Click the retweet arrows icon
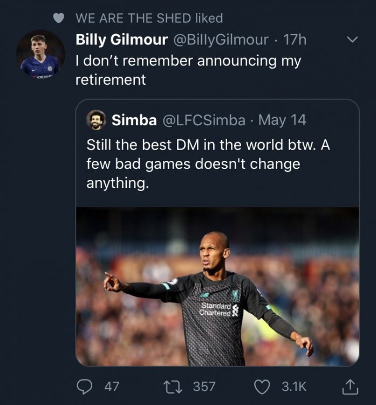 pyautogui.click(x=173, y=387)
